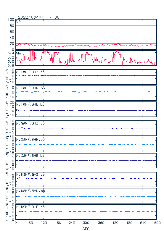Click the 100 label on VR axis
This screenshot has width=164, height=231.
coord(11,20)
